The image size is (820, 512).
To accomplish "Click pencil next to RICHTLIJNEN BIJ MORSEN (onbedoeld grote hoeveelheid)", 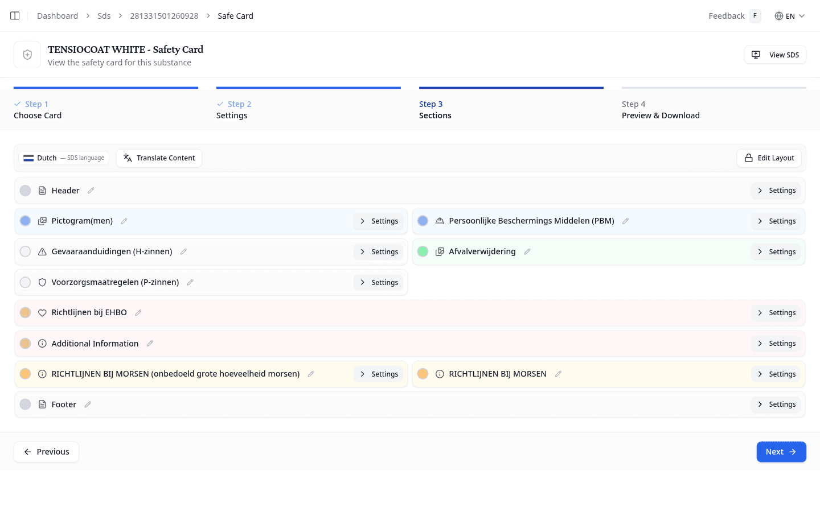I will pos(311,374).
